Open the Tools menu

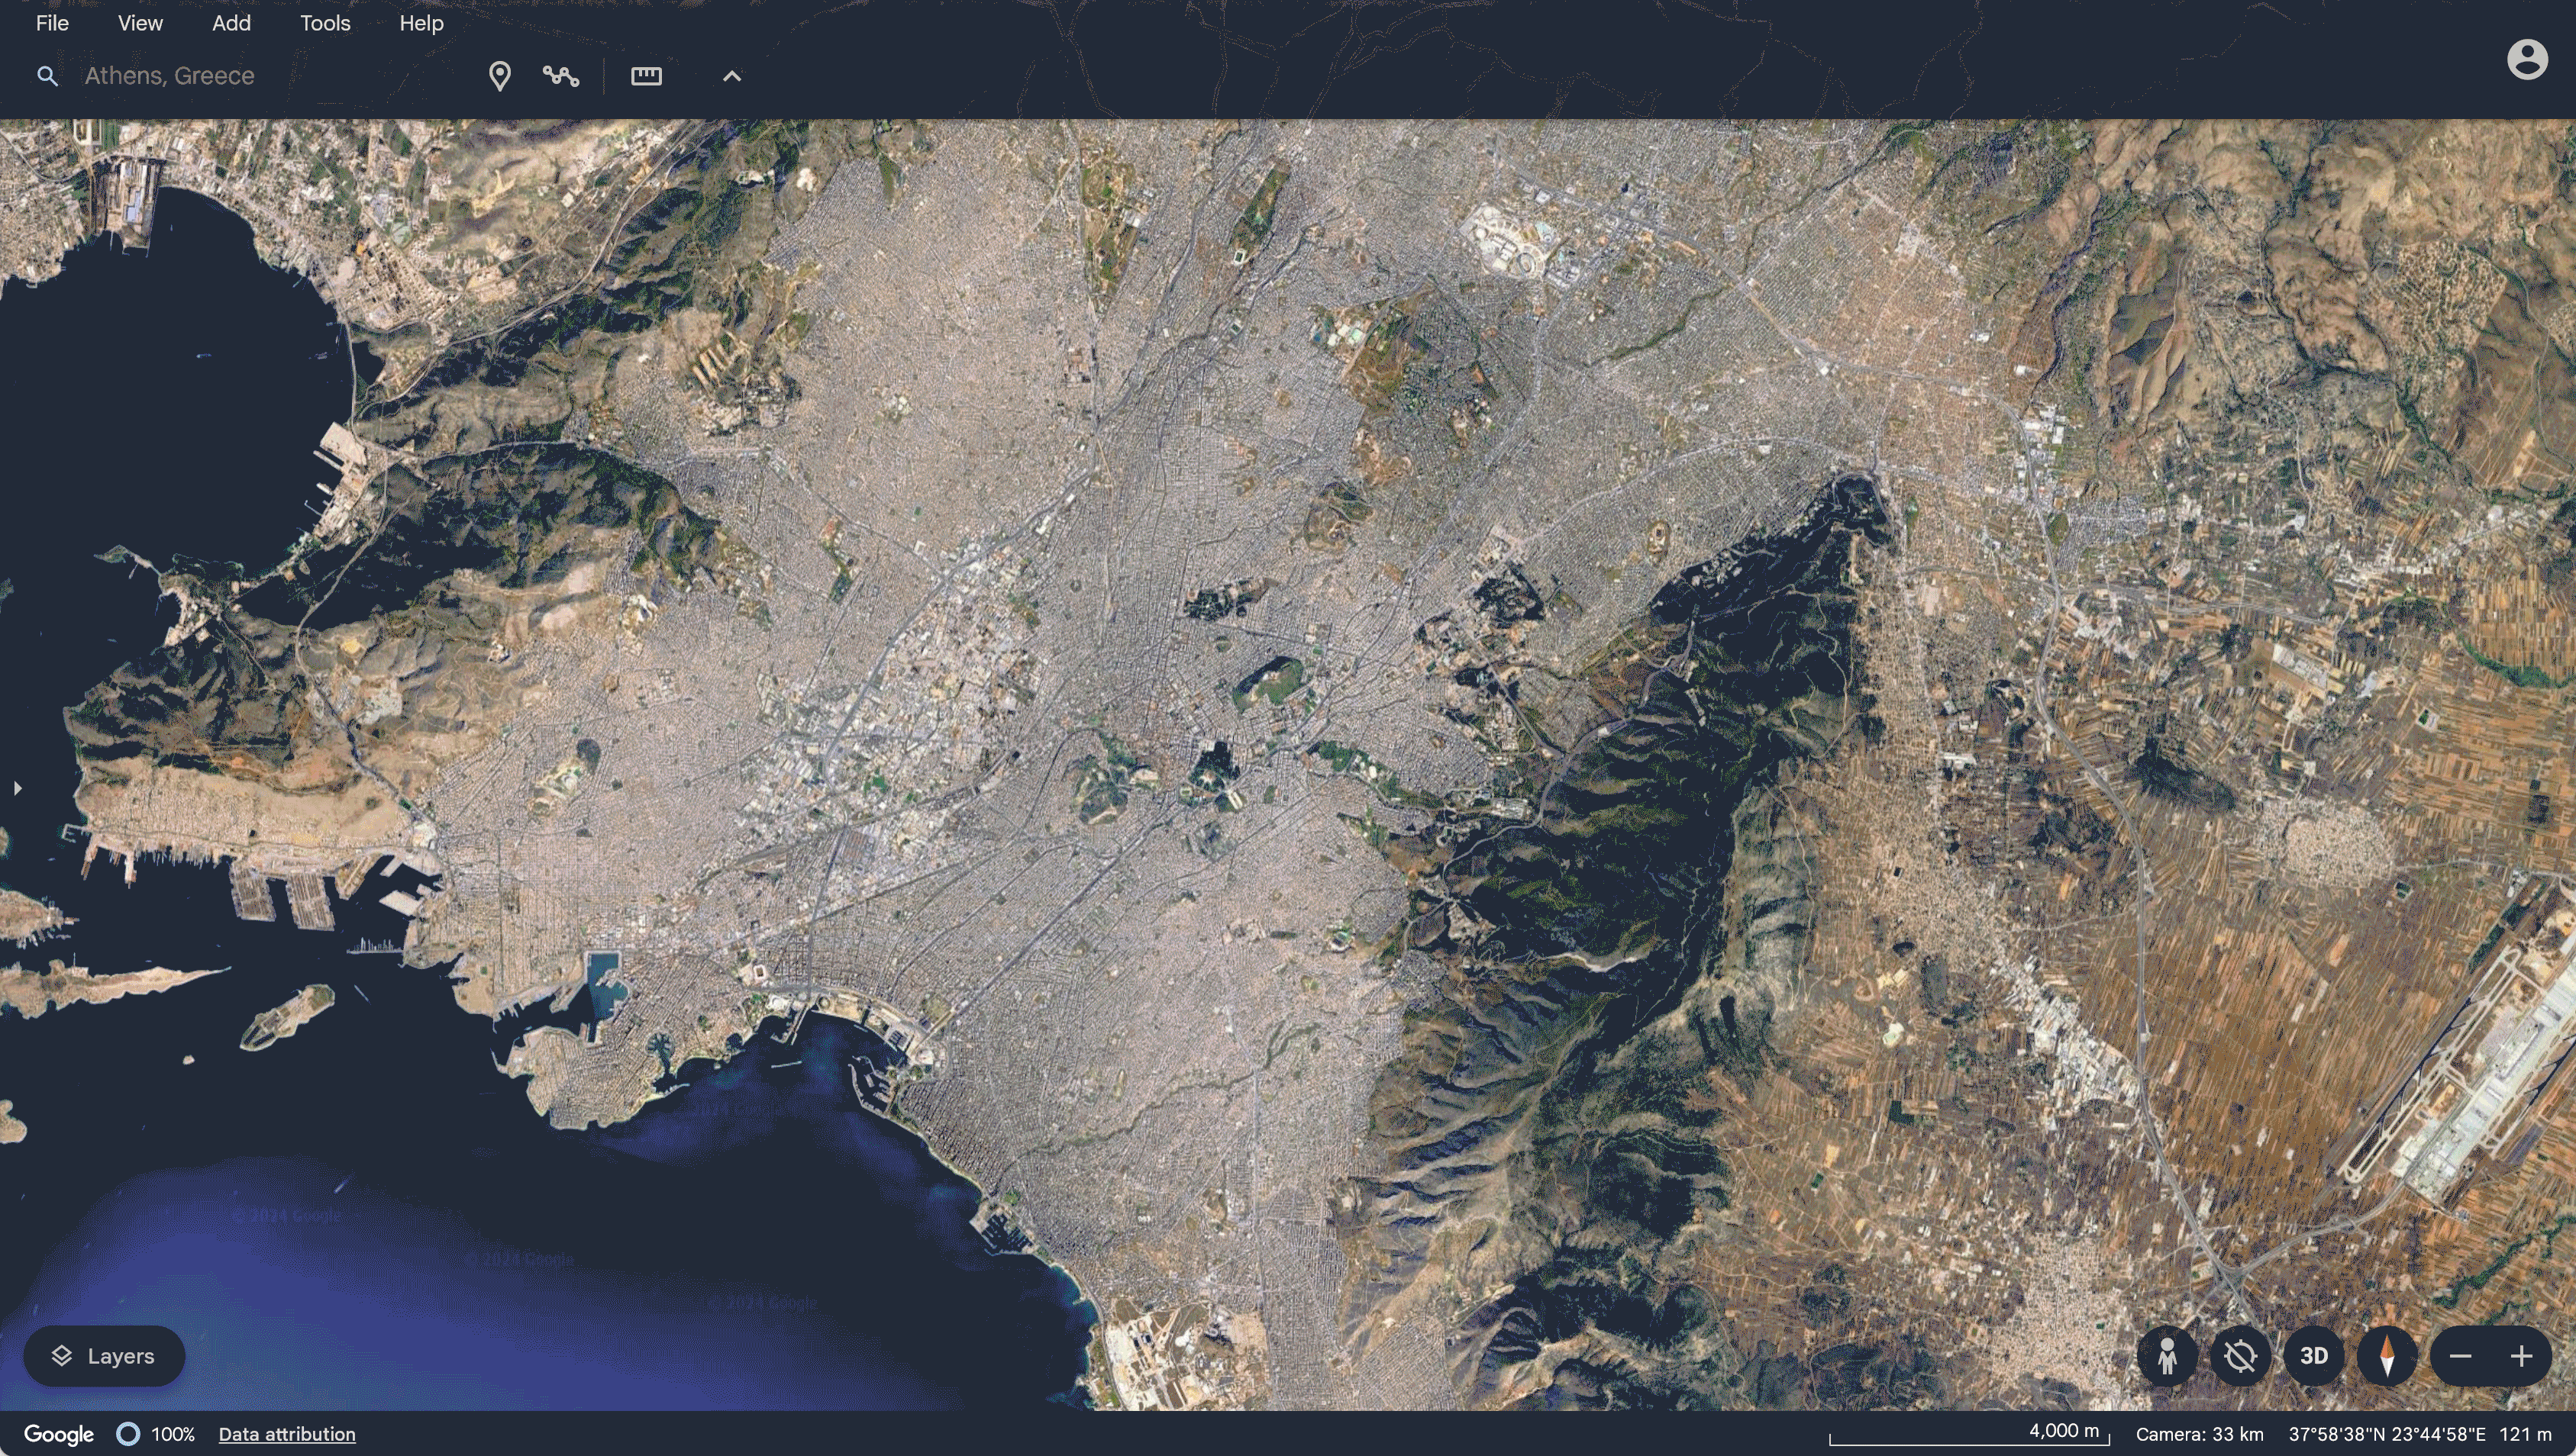click(x=325, y=23)
